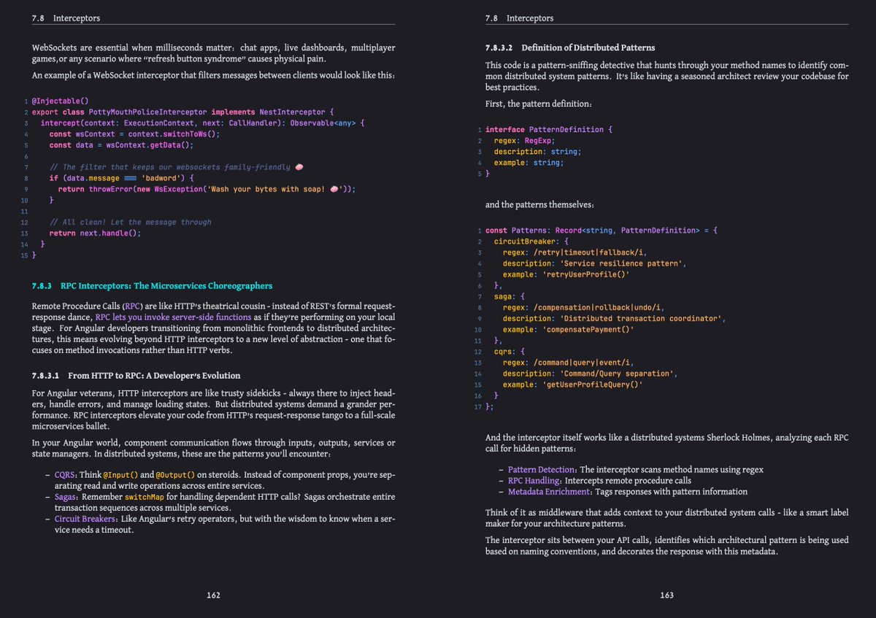Click the 'circuitBreaker: {' key
Image resolution: width=876 pixels, height=618 pixels.
tap(531, 242)
